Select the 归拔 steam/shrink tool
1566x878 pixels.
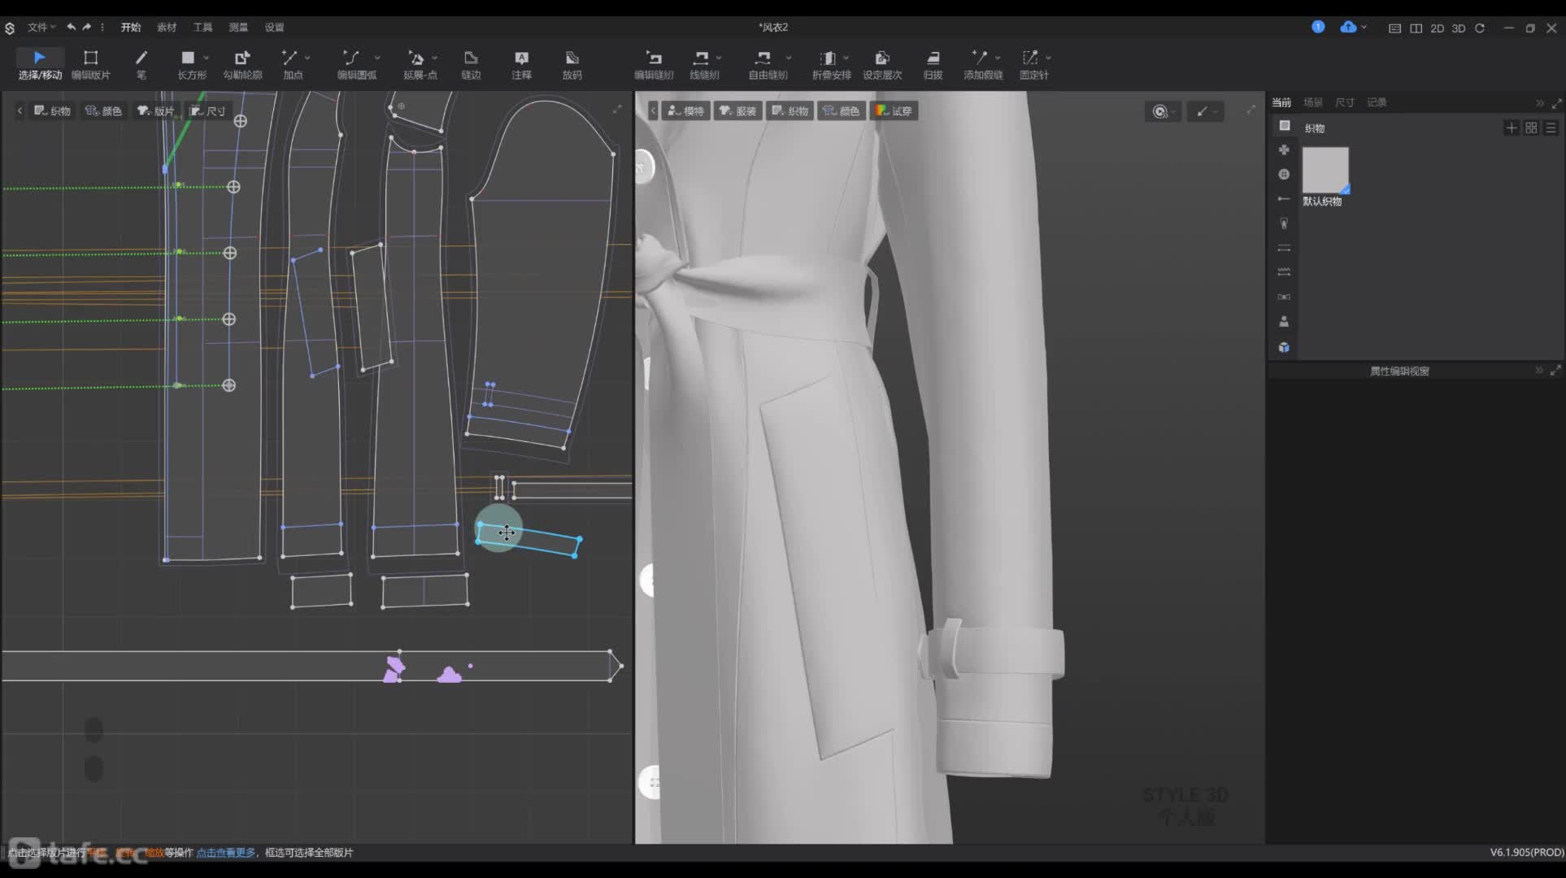pos(933,64)
